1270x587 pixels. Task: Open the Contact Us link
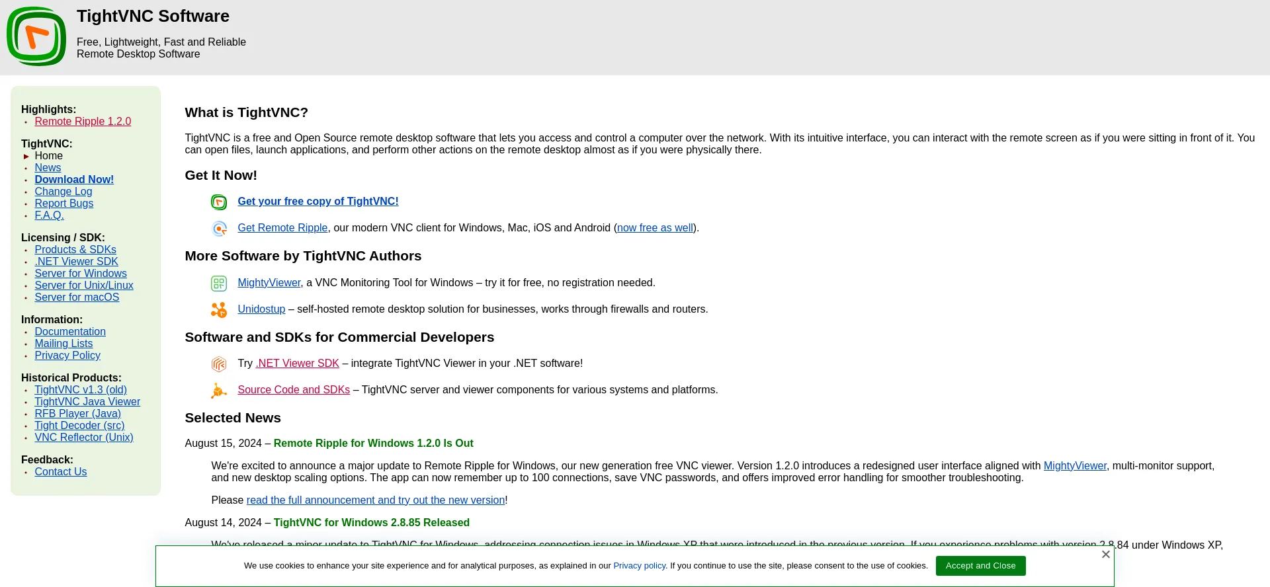point(61,472)
